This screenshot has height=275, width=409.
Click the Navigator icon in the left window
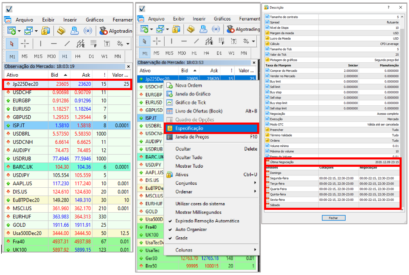(61, 31)
